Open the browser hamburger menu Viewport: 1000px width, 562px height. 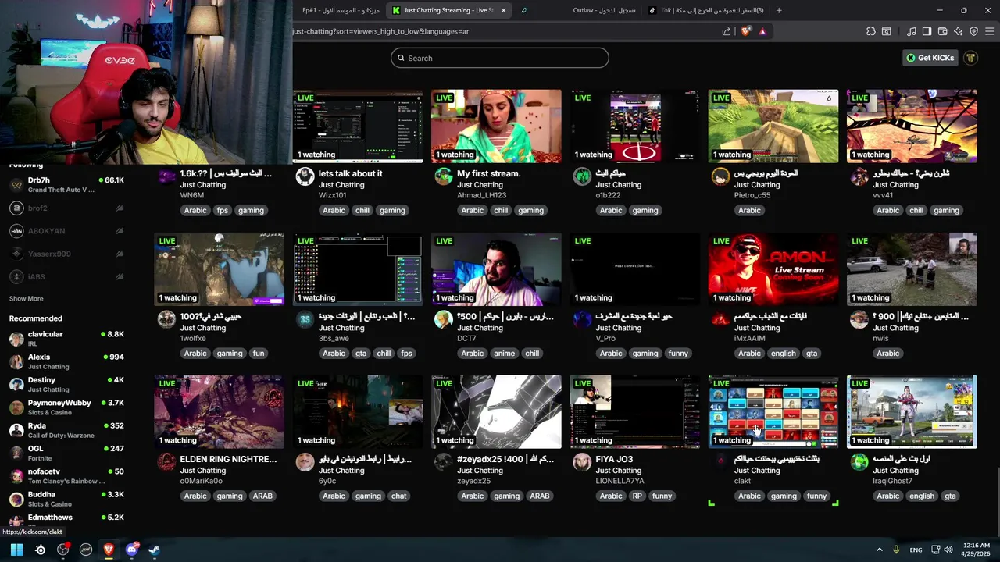click(x=989, y=31)
